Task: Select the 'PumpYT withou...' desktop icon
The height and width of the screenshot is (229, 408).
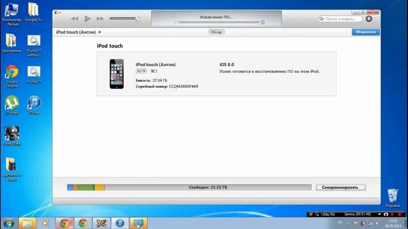Action: coord(34,46)
